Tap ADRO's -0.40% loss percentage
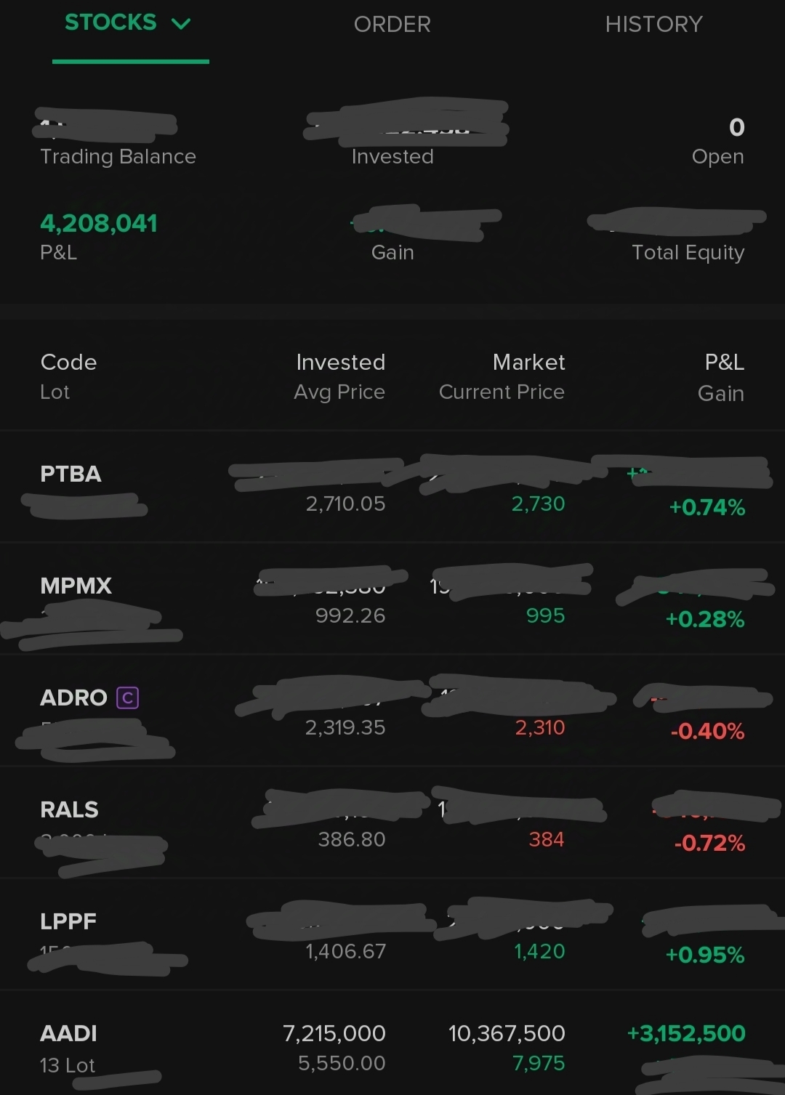Image resolution: width=785 pixels, height=1095 pixels. (707, 732)
